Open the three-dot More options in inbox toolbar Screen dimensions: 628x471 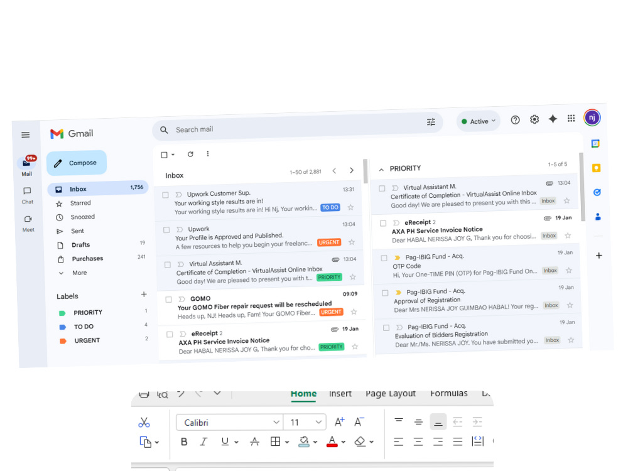207,154
